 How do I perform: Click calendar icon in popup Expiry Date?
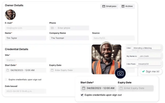coord(121,88)
